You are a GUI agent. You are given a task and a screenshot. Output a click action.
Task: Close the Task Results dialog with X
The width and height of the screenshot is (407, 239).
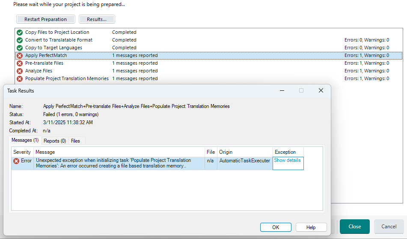tap(321, 90)
